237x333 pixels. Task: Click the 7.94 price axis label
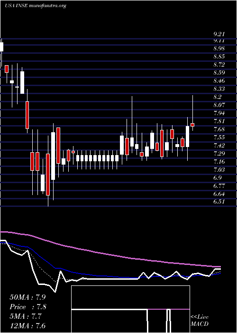219,113
